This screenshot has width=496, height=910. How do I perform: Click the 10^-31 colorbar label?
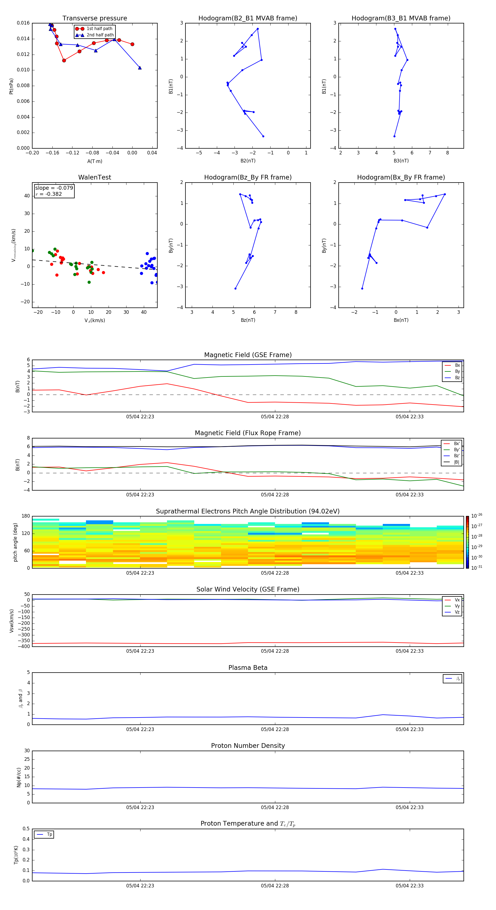point(477,568)
